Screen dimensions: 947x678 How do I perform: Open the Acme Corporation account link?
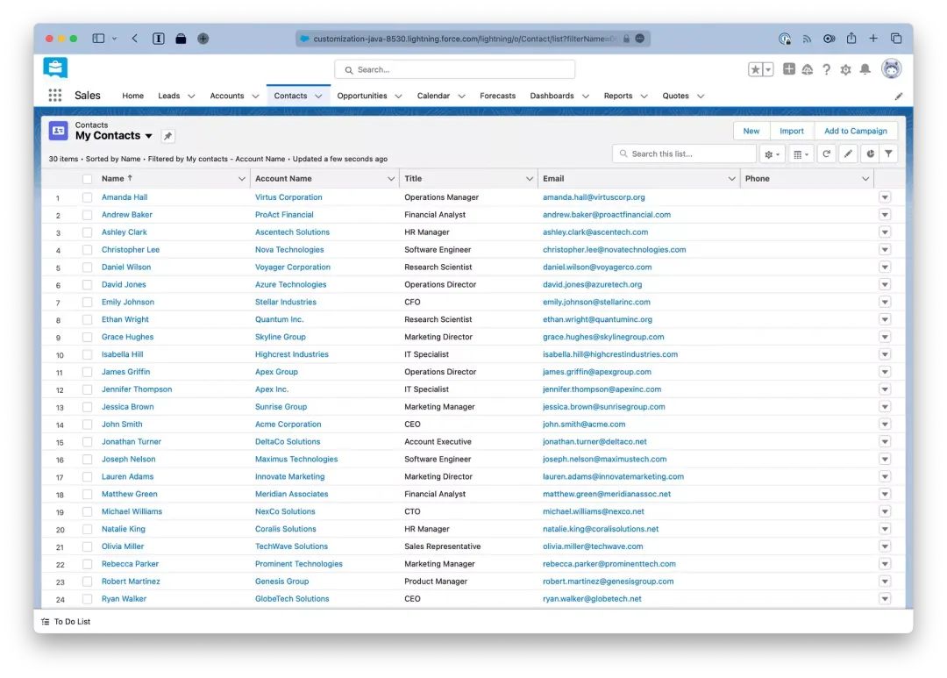pyautogui.click(x=288, y=425)
